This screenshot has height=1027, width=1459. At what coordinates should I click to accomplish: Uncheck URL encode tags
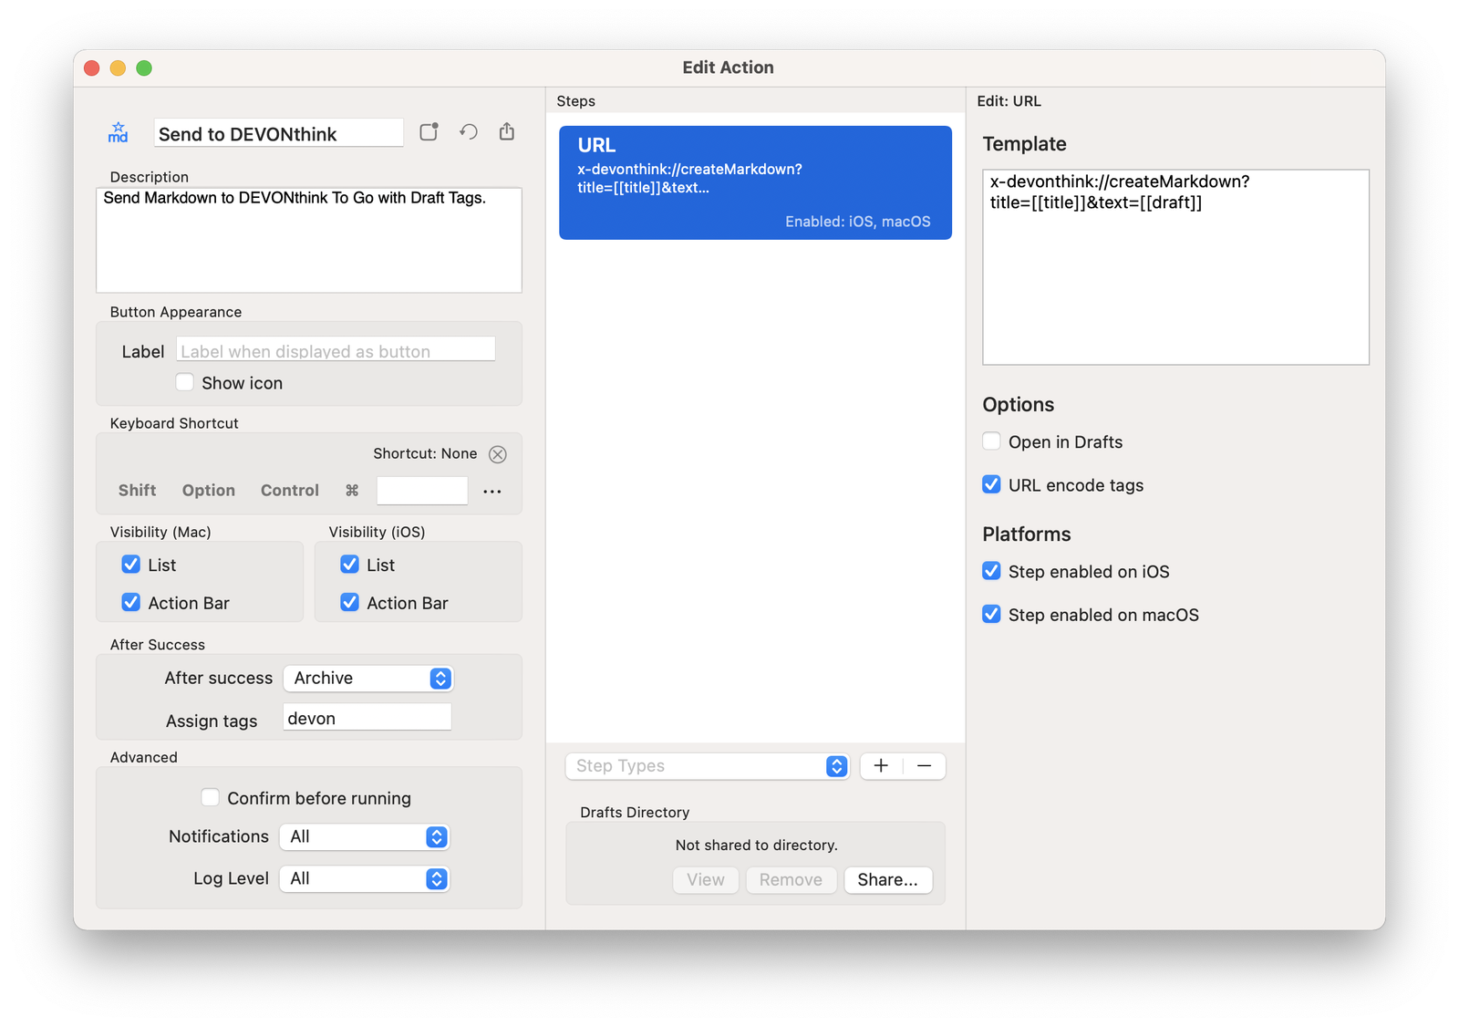click(x=991, y=485)
